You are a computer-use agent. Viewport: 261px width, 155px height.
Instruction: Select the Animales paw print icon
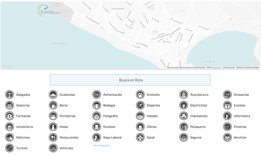(x=140, y=95)
